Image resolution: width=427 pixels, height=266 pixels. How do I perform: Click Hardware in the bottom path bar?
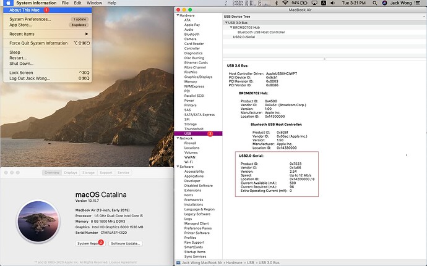[x=234, y=263]
